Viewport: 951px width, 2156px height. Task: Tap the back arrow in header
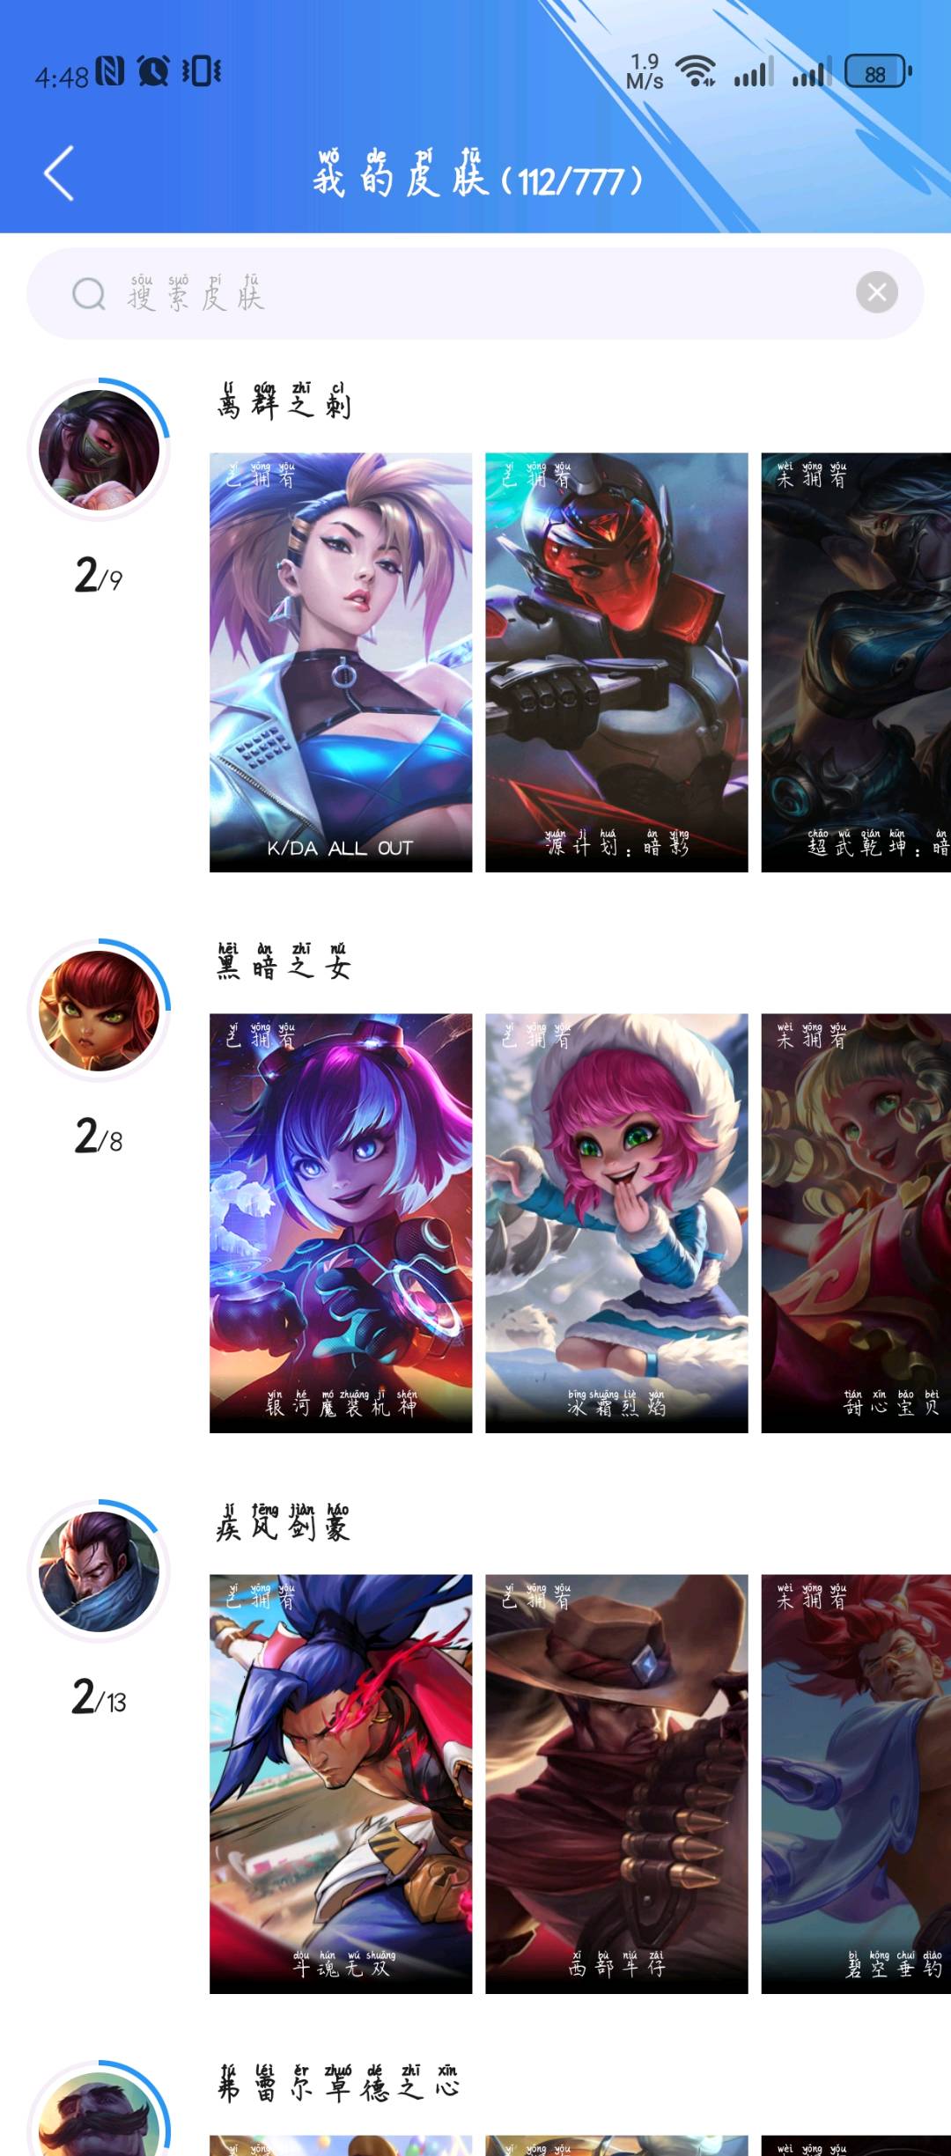coord(59,173)
